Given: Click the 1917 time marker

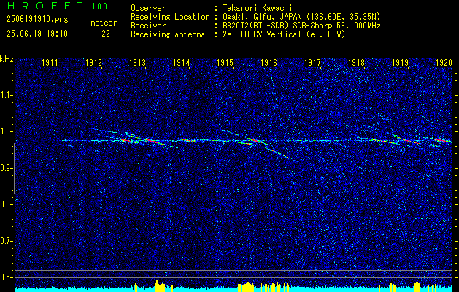Looking at the screenshot, I should click(312, 63).
